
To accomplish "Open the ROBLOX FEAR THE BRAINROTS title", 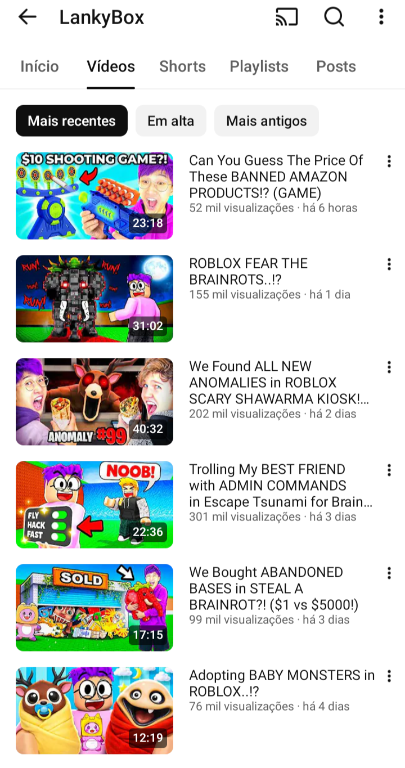I will [249, 271].
